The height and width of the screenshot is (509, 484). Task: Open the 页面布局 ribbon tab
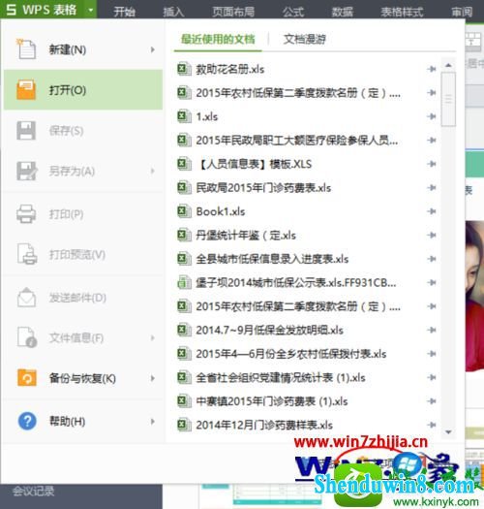(233, 12)
